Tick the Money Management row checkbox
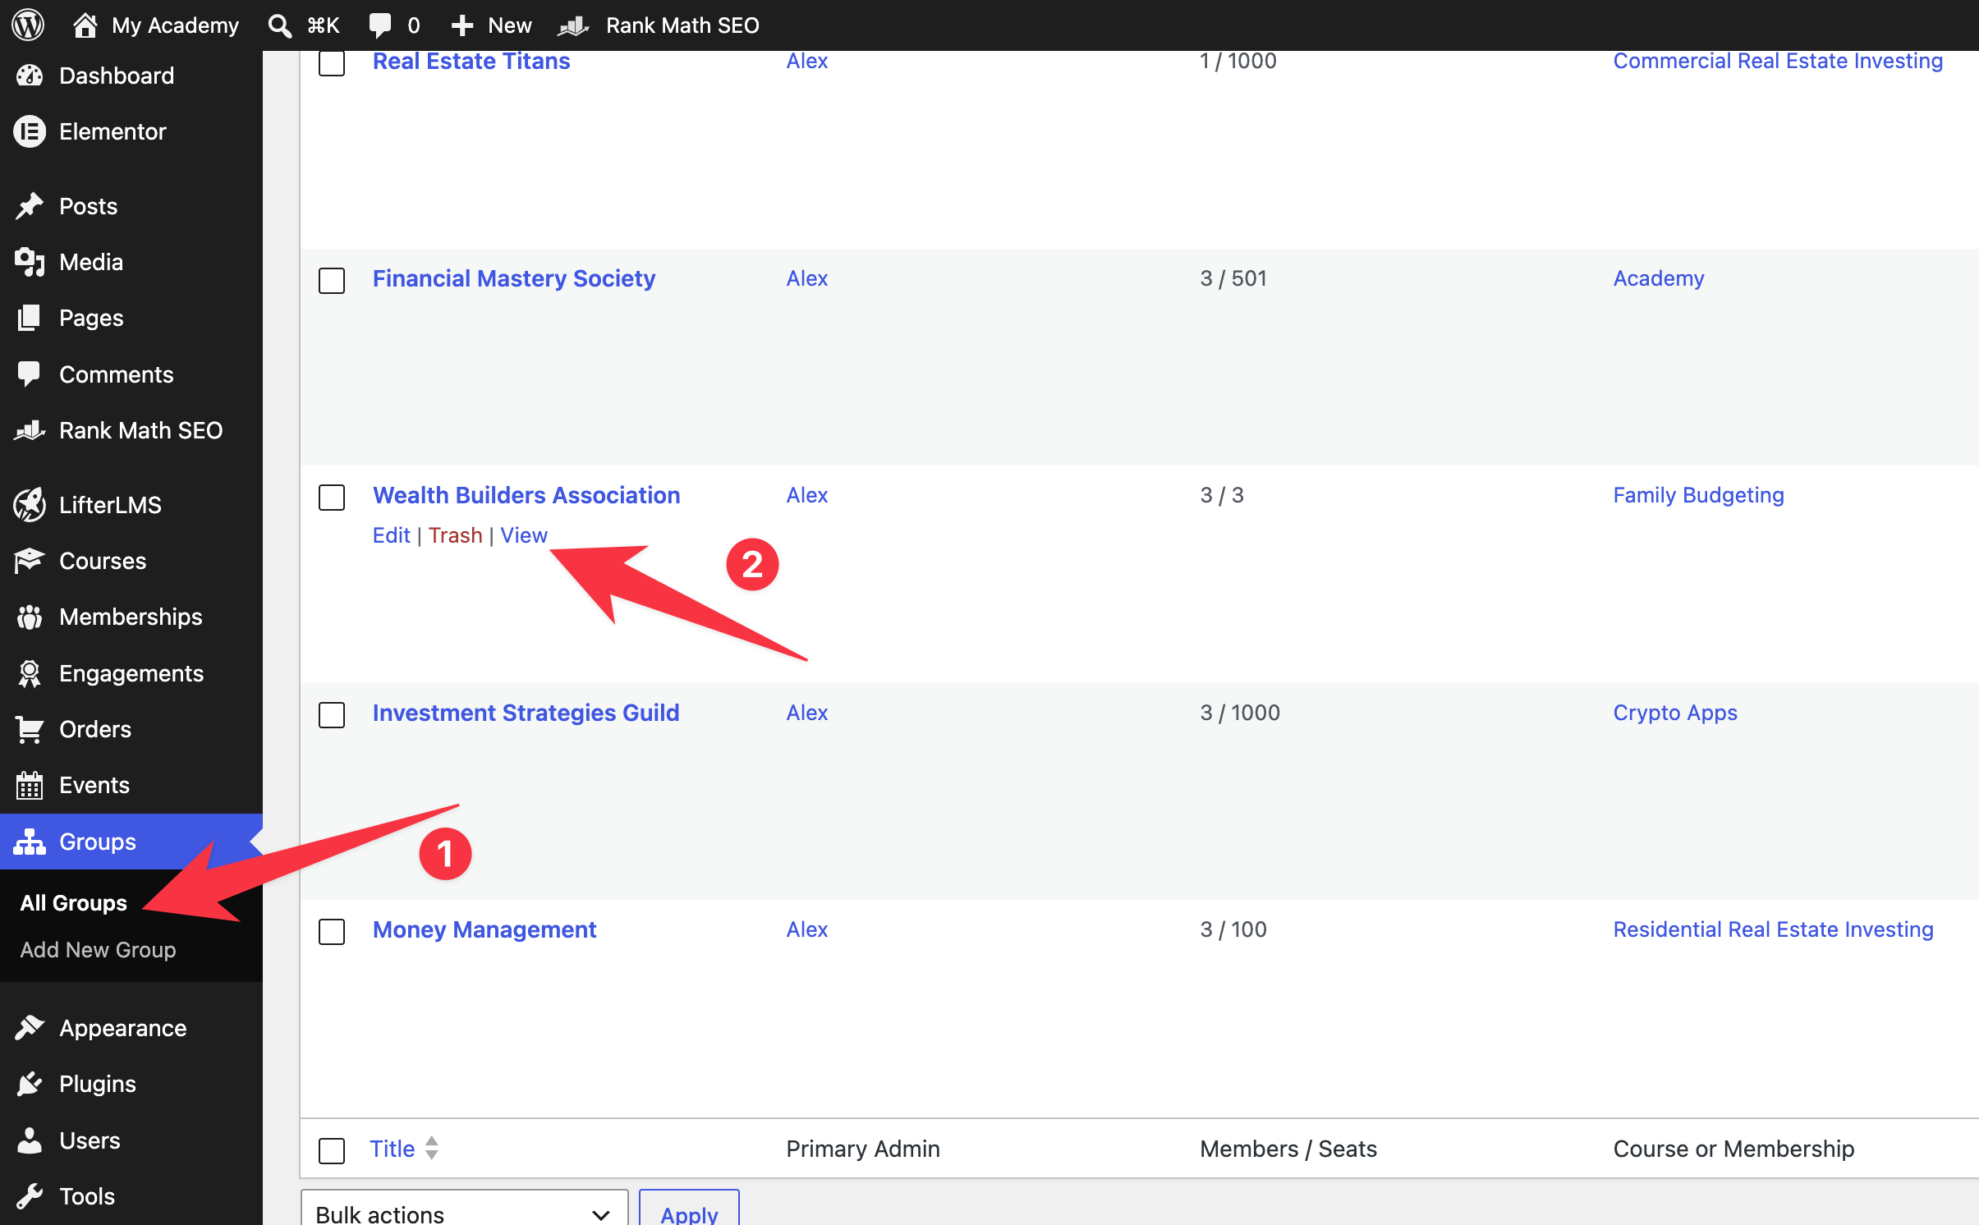Viewport: 1979px width, 1225px height. tap(332, 931)
